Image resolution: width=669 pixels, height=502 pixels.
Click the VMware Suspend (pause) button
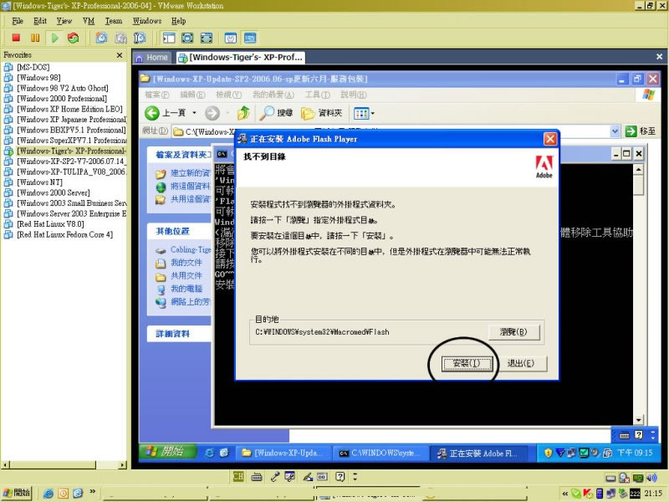point(35,38)
